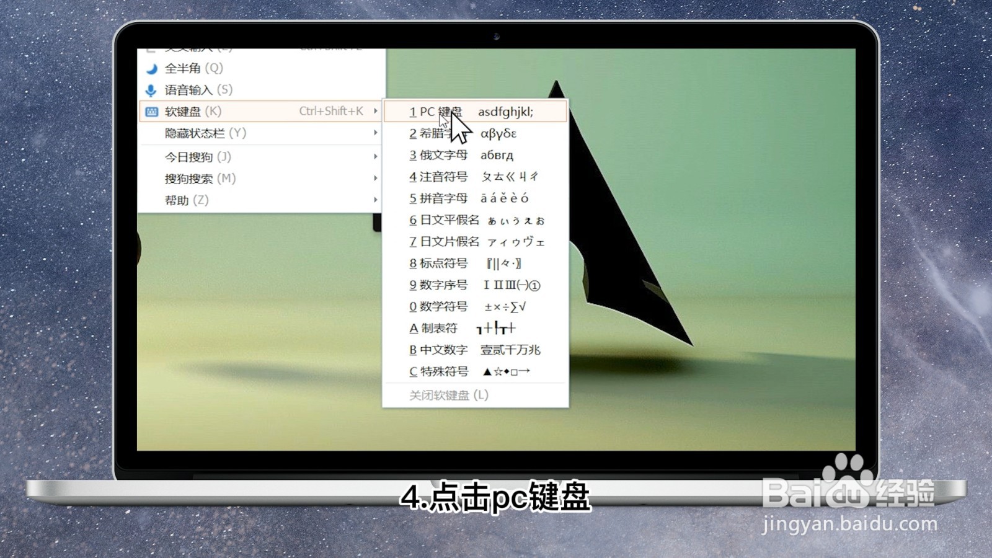Expand the 今日搜狗 submenu arrow
The width and height of the screenshot is (992, 558).
pos(376,157)
